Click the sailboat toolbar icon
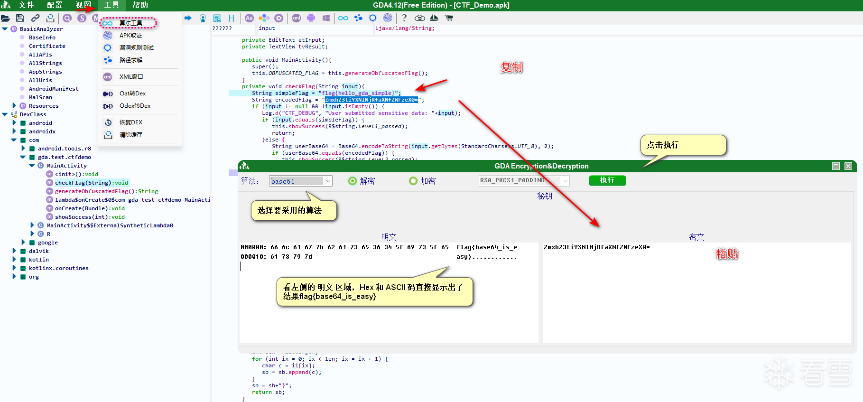The width and height of the screenshot is (863, 402). click(x=434, y=18)
